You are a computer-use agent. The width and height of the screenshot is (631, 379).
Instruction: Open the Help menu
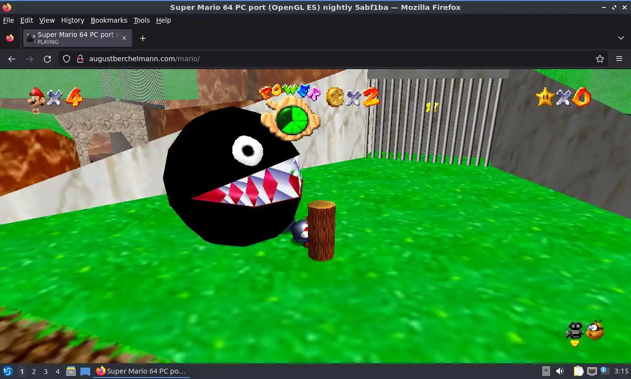pyautogui.click(x=164, y=20)
